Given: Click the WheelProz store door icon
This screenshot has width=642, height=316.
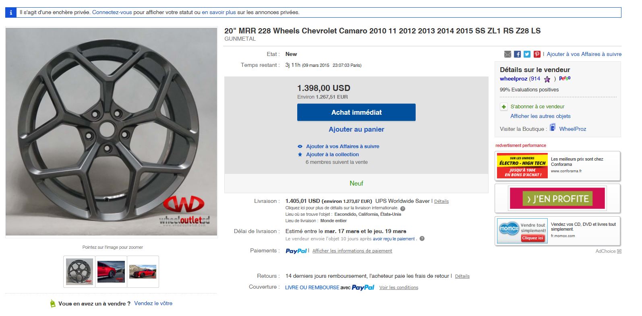Looking at the screenshot, I should click(553, 128).
